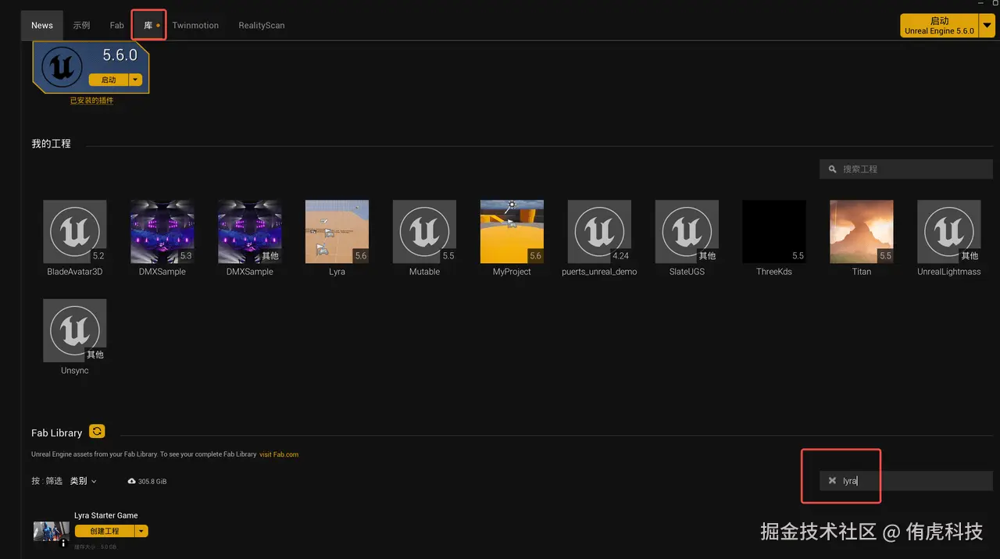Open the SlateUGS project thumbnail

687,232
